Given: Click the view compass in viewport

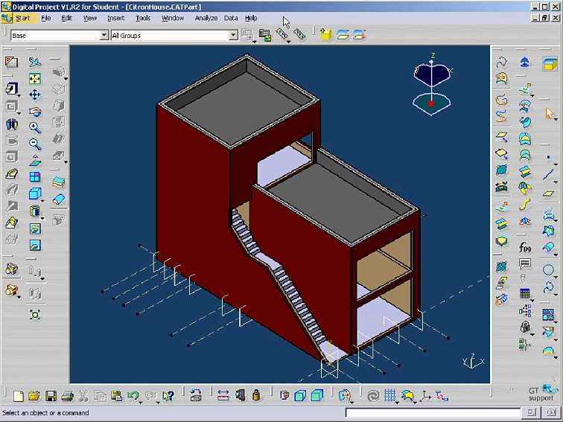Looking at the screenshot, I should pos(432,86).
